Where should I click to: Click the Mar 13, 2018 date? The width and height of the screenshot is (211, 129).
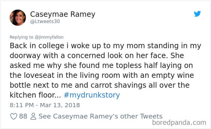coord(60,105)
